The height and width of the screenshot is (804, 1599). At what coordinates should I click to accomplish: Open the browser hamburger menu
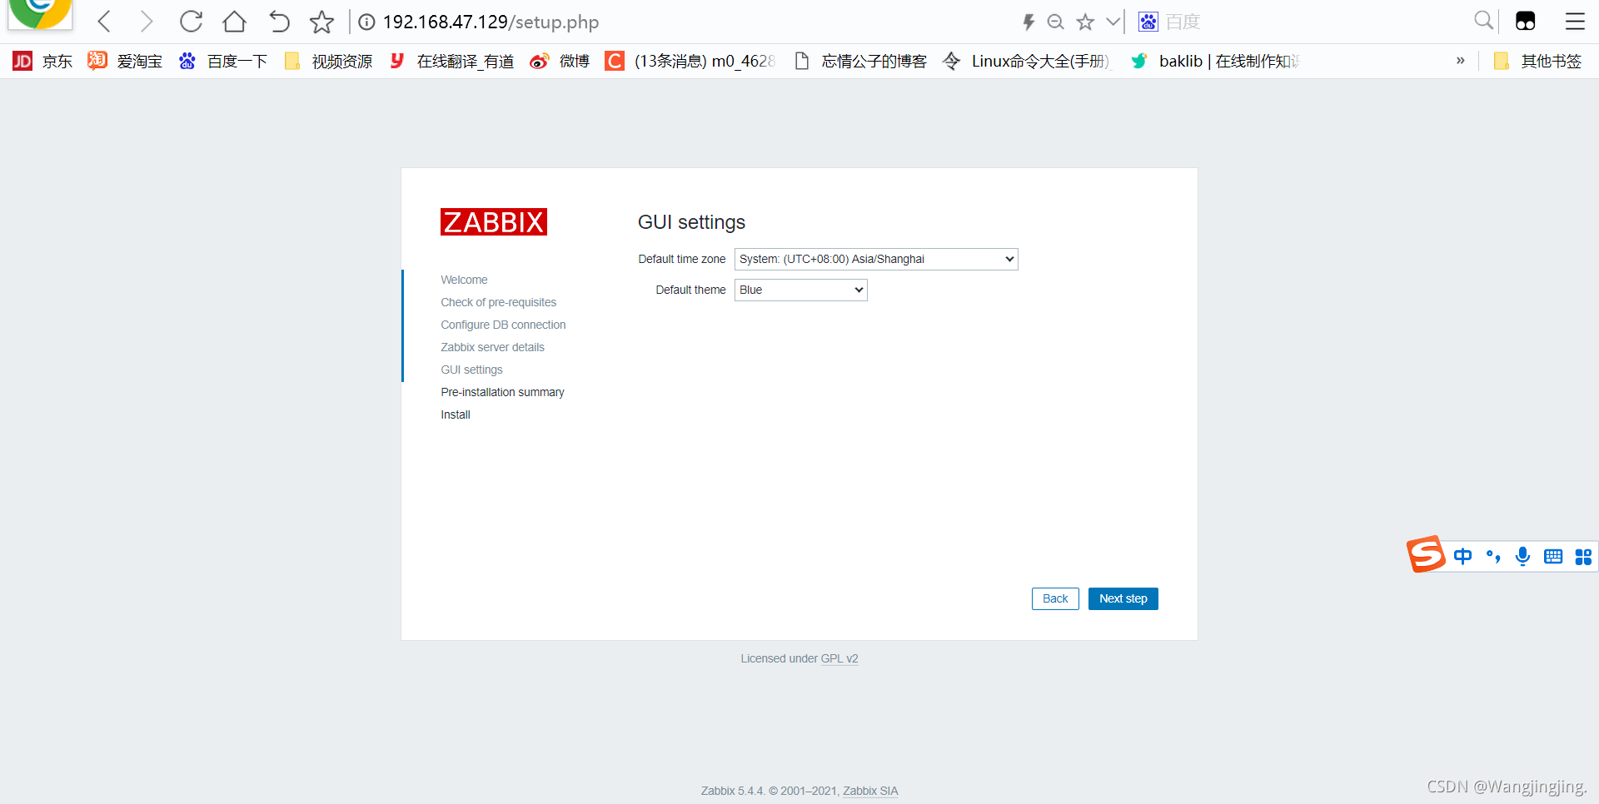1575,22
